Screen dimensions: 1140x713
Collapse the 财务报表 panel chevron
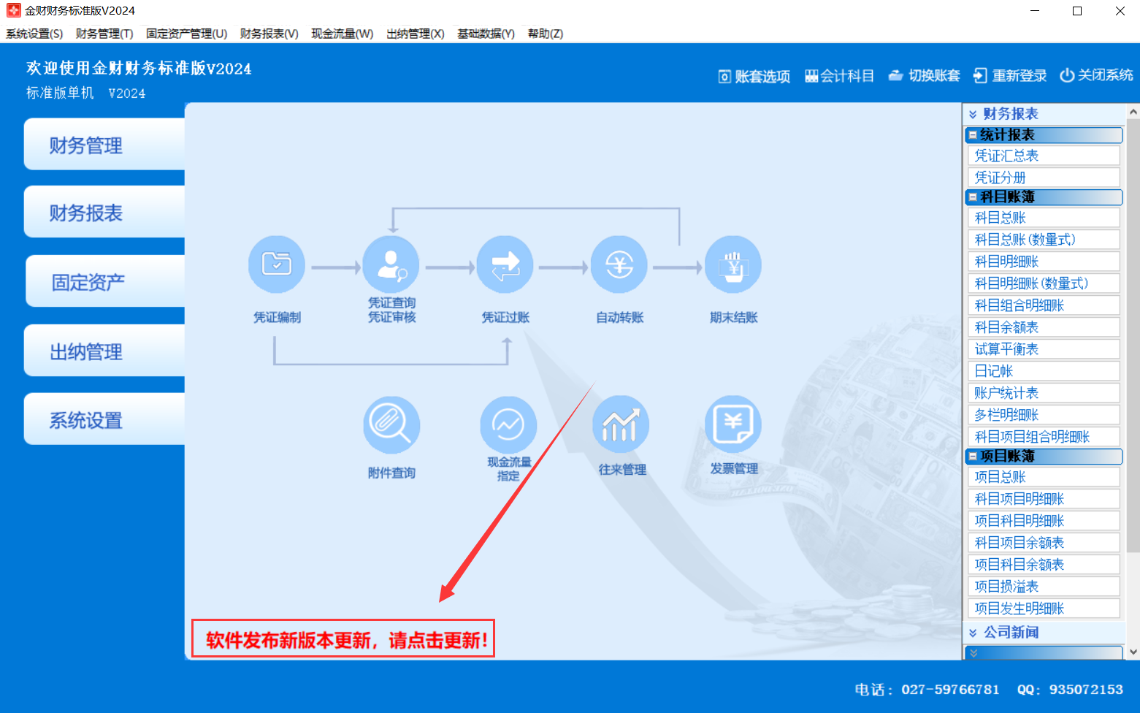[x=973, y=114]
